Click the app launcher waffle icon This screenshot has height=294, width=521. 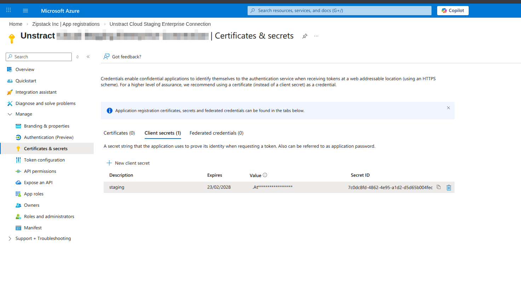(x=8, y=10)
